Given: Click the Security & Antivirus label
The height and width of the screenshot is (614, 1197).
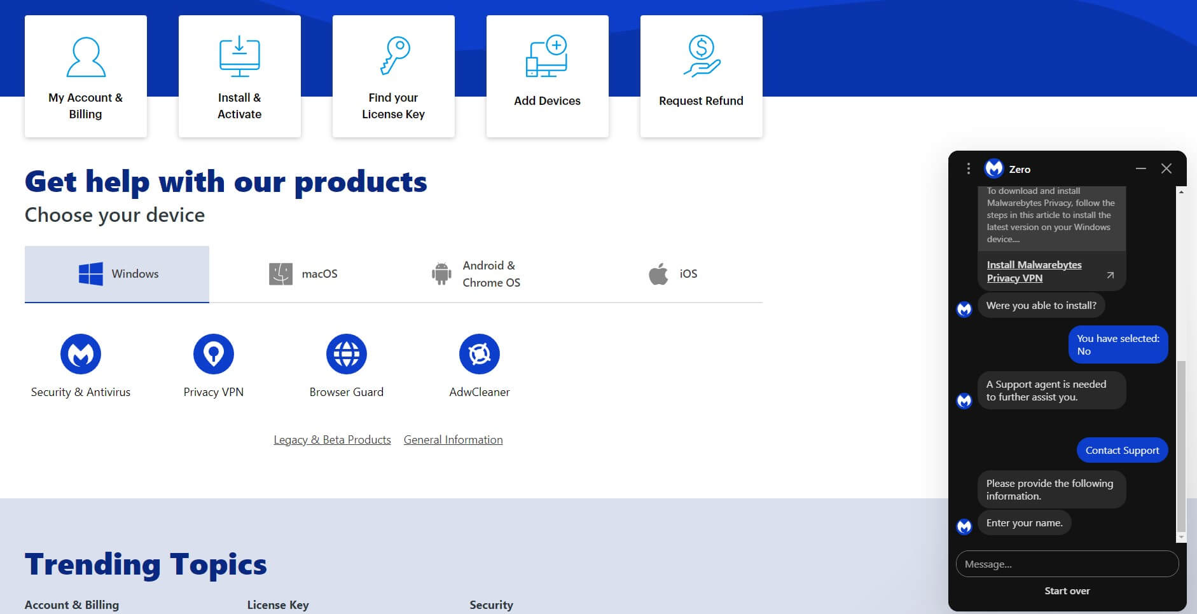Looking at the screenshot, I should pos(81,392).
